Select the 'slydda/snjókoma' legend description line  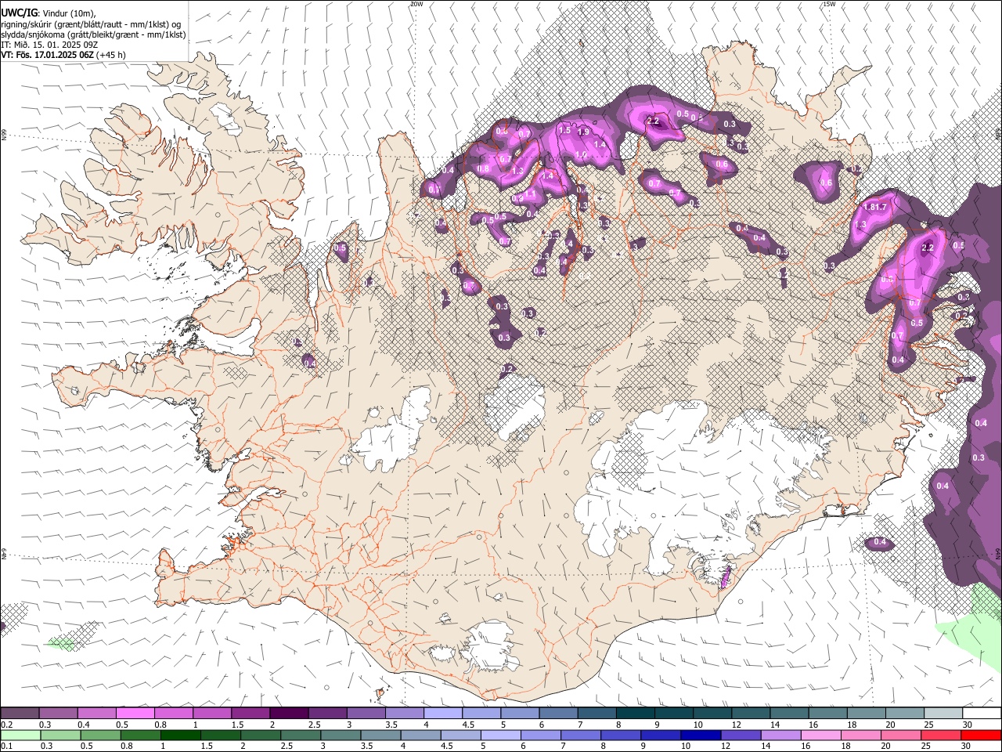pos(93,34)
